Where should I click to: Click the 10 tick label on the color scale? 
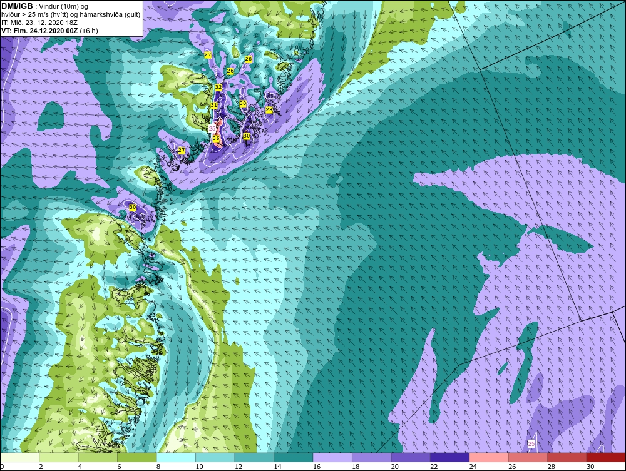199,467
